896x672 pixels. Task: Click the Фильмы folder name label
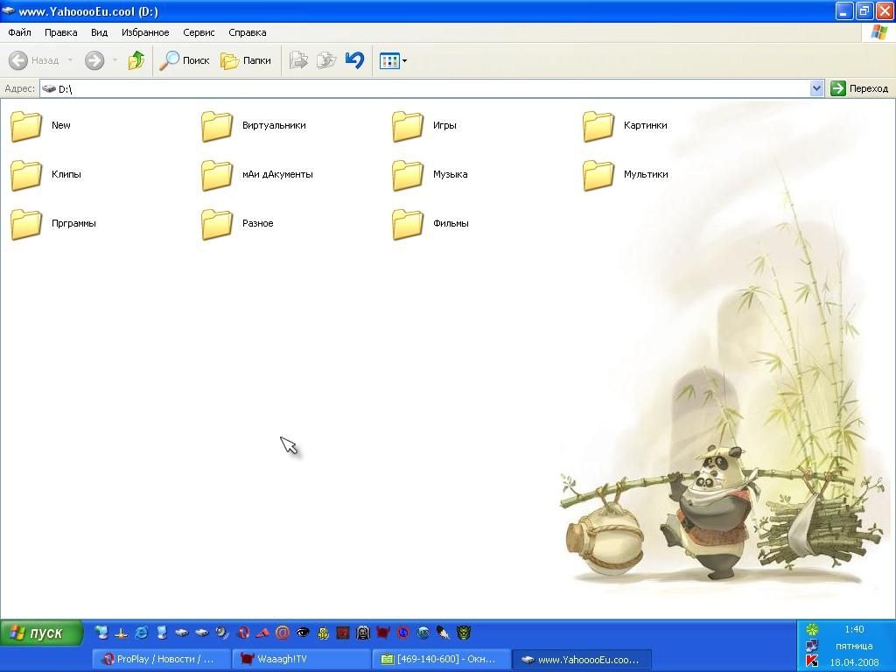451,223
